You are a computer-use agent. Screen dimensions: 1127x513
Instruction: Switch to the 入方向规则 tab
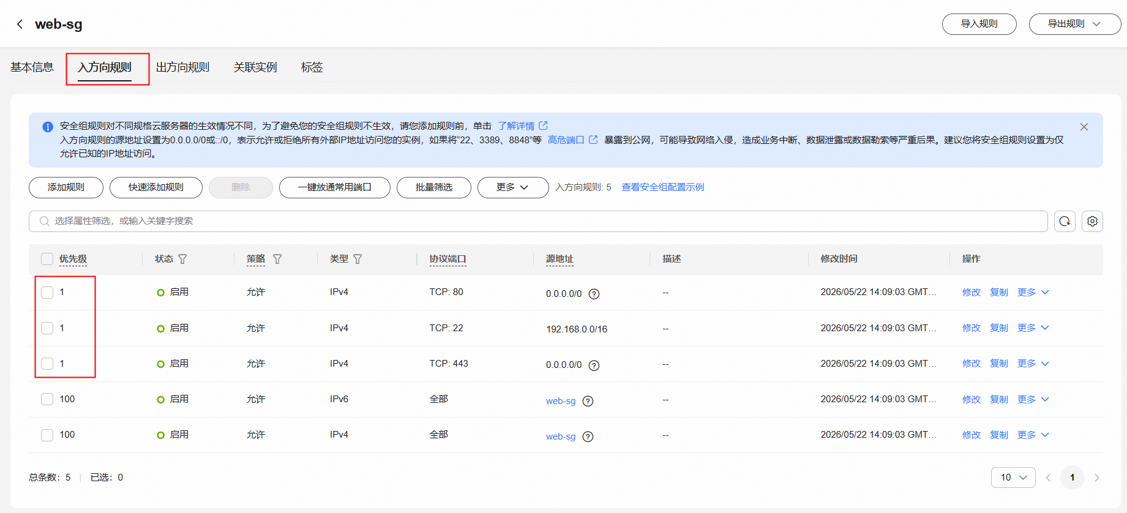(x=105, y=67)
